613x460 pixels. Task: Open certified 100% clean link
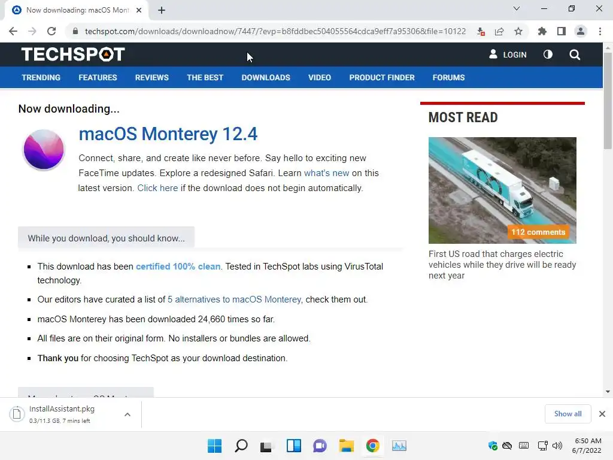coord(178,267)
